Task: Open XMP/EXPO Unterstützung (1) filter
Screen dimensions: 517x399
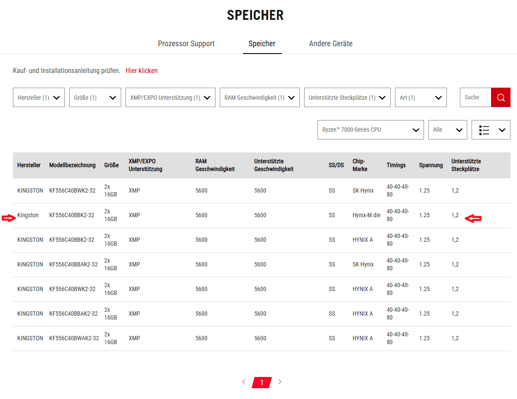Action: point(170,98)
